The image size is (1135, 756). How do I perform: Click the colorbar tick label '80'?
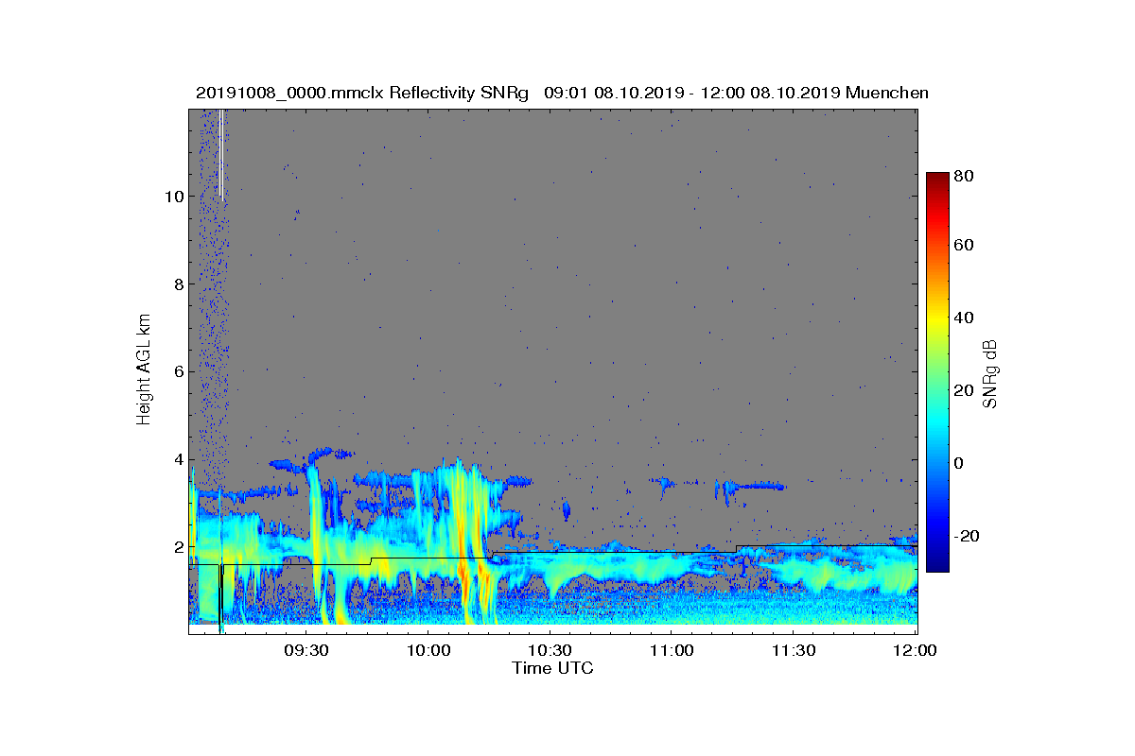click(x=965, y=176)
